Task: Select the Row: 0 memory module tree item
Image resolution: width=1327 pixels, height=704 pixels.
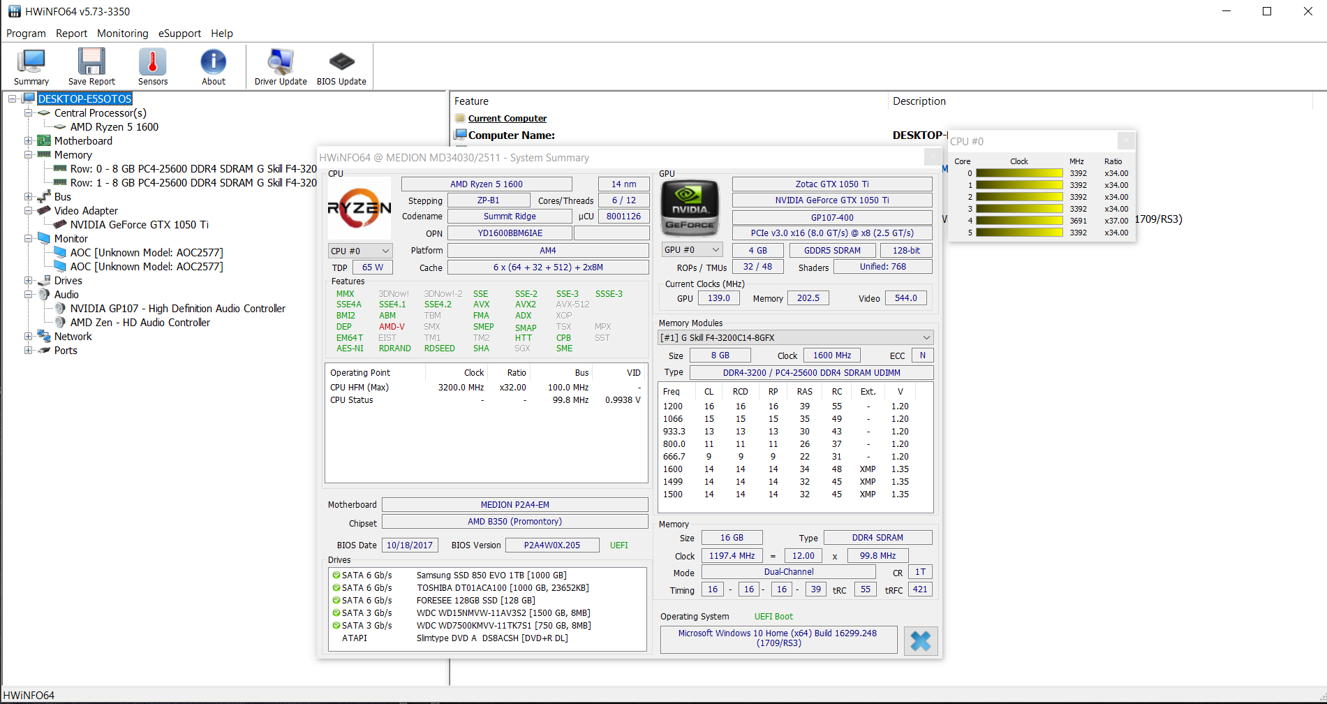Action: pos(193,168)
